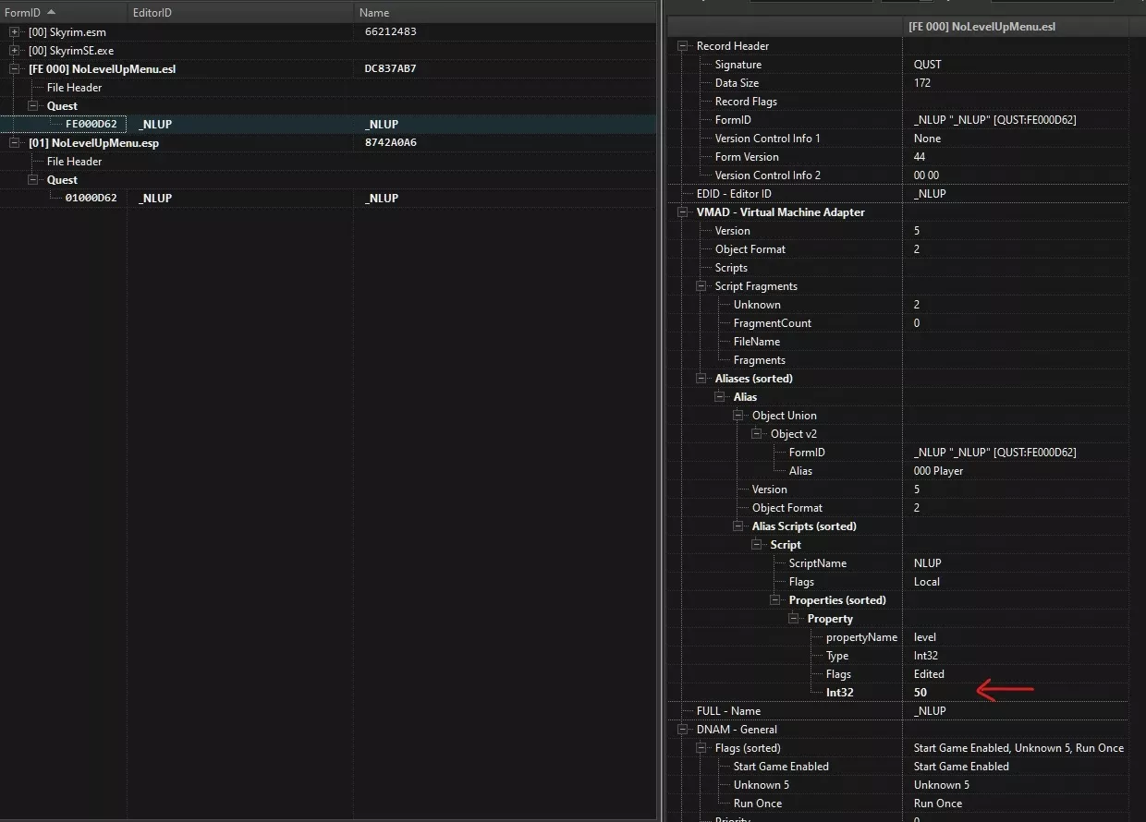Collapse the DNAM - General section

(683, 730)
